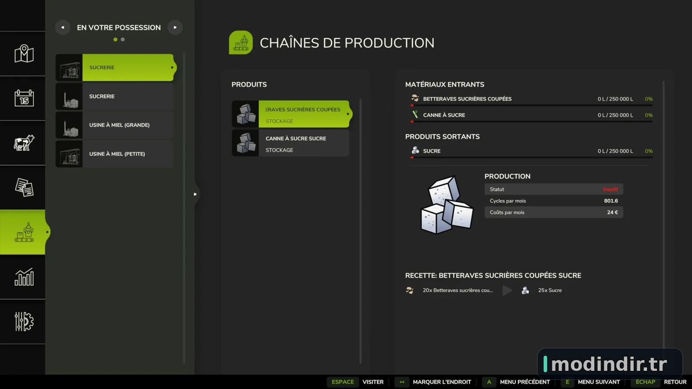Image resolution: width=692 pixels, height=389 pixels.
Task: Select Usine à miel (Petite)
Action: click(x=115, y=154)
